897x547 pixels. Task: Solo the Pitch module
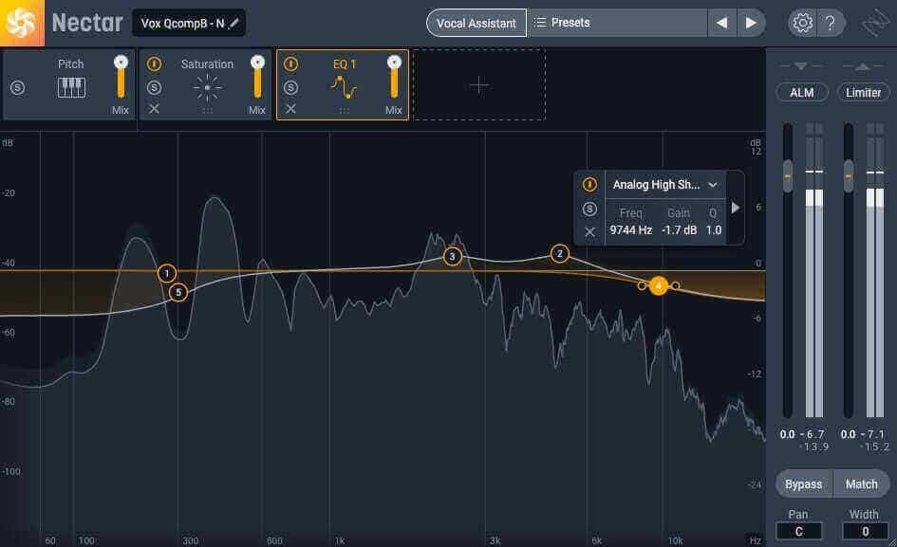[x=18, y=87]
